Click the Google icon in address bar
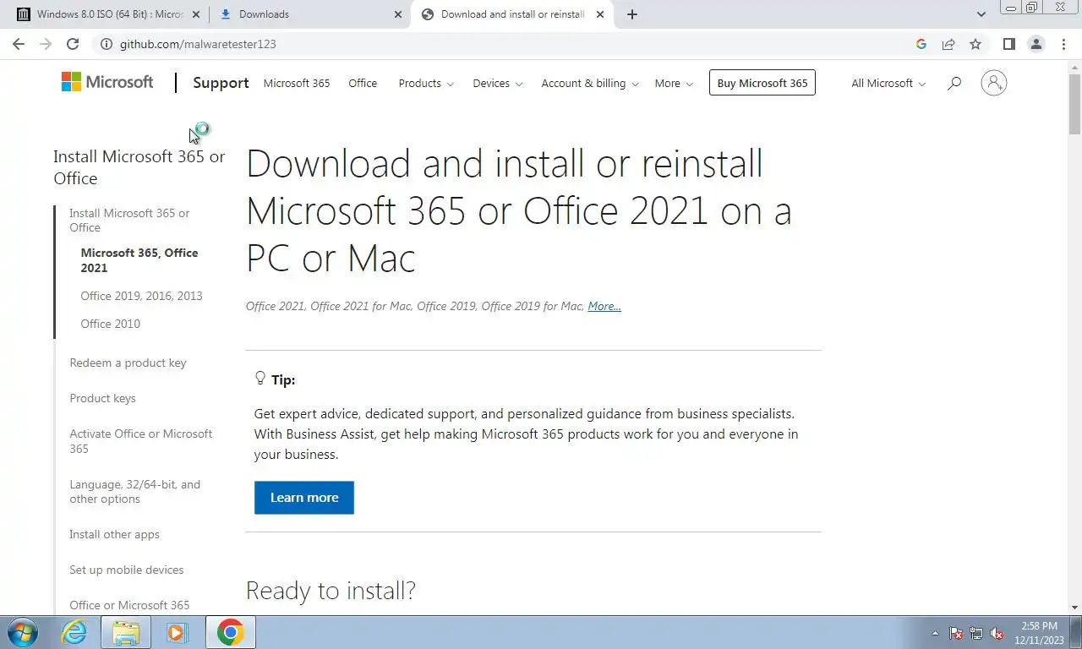 click(921, 44)
